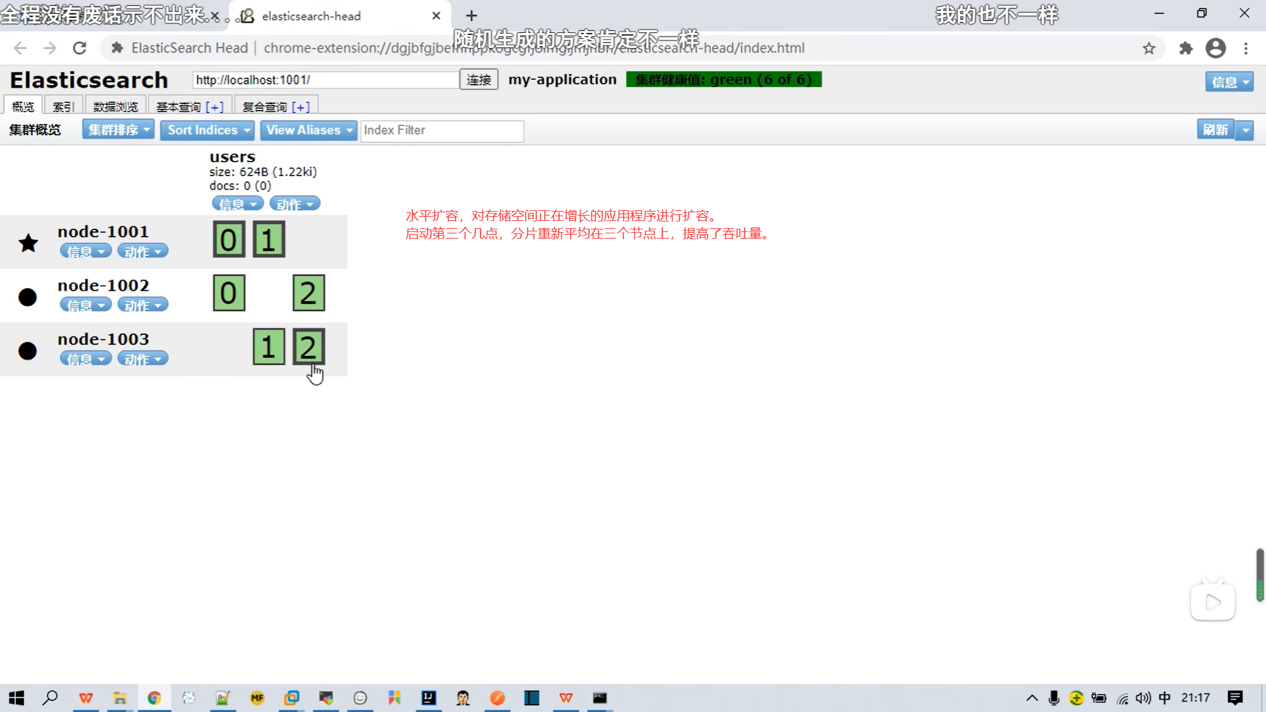Expand the refresh interval arrow
The width and height of the screenshot is (1266, 712).
point(1245,130)
